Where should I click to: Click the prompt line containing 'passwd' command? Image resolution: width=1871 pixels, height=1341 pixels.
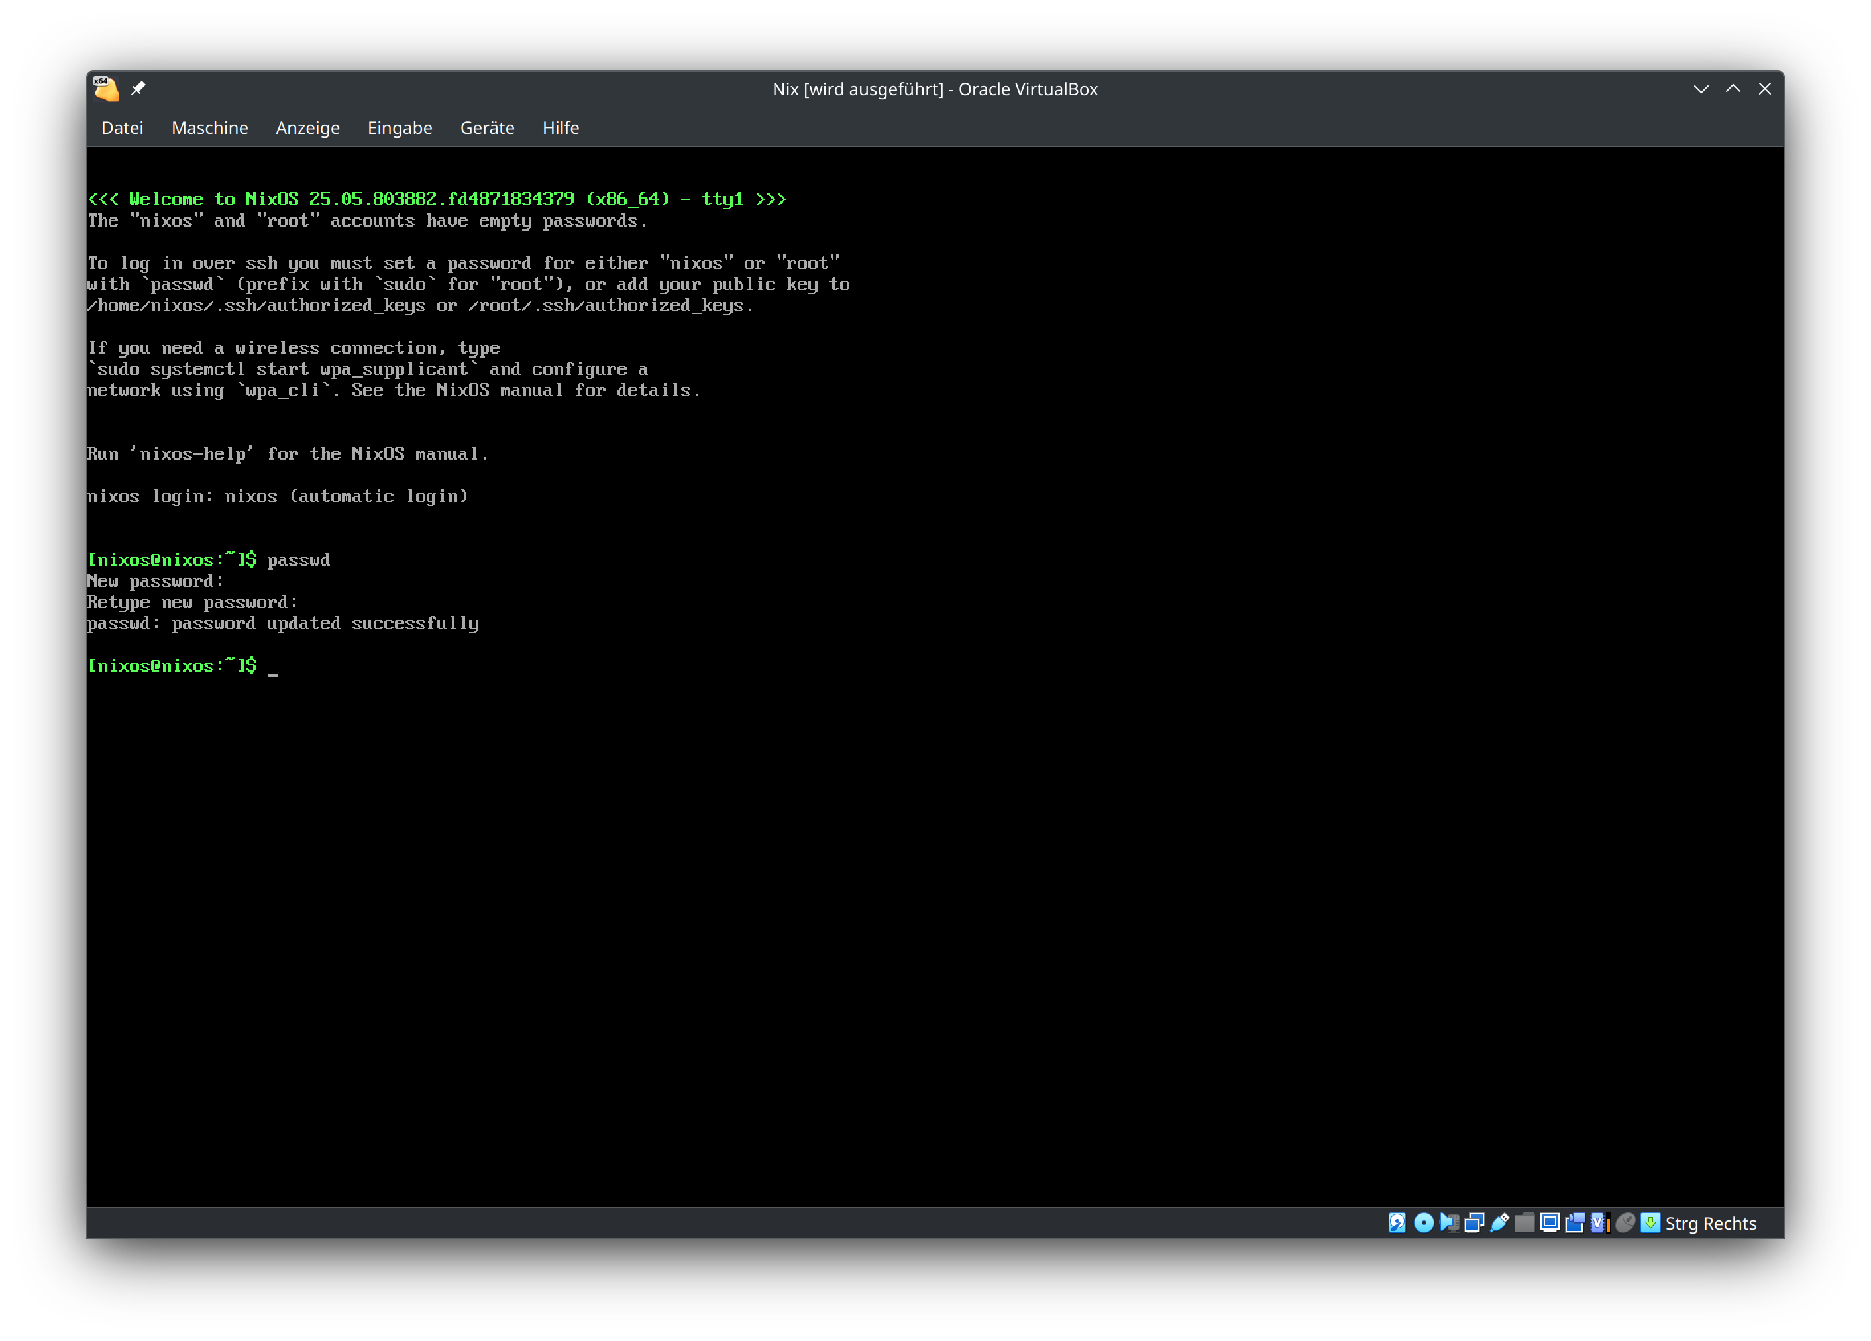[x=209, y=560]
